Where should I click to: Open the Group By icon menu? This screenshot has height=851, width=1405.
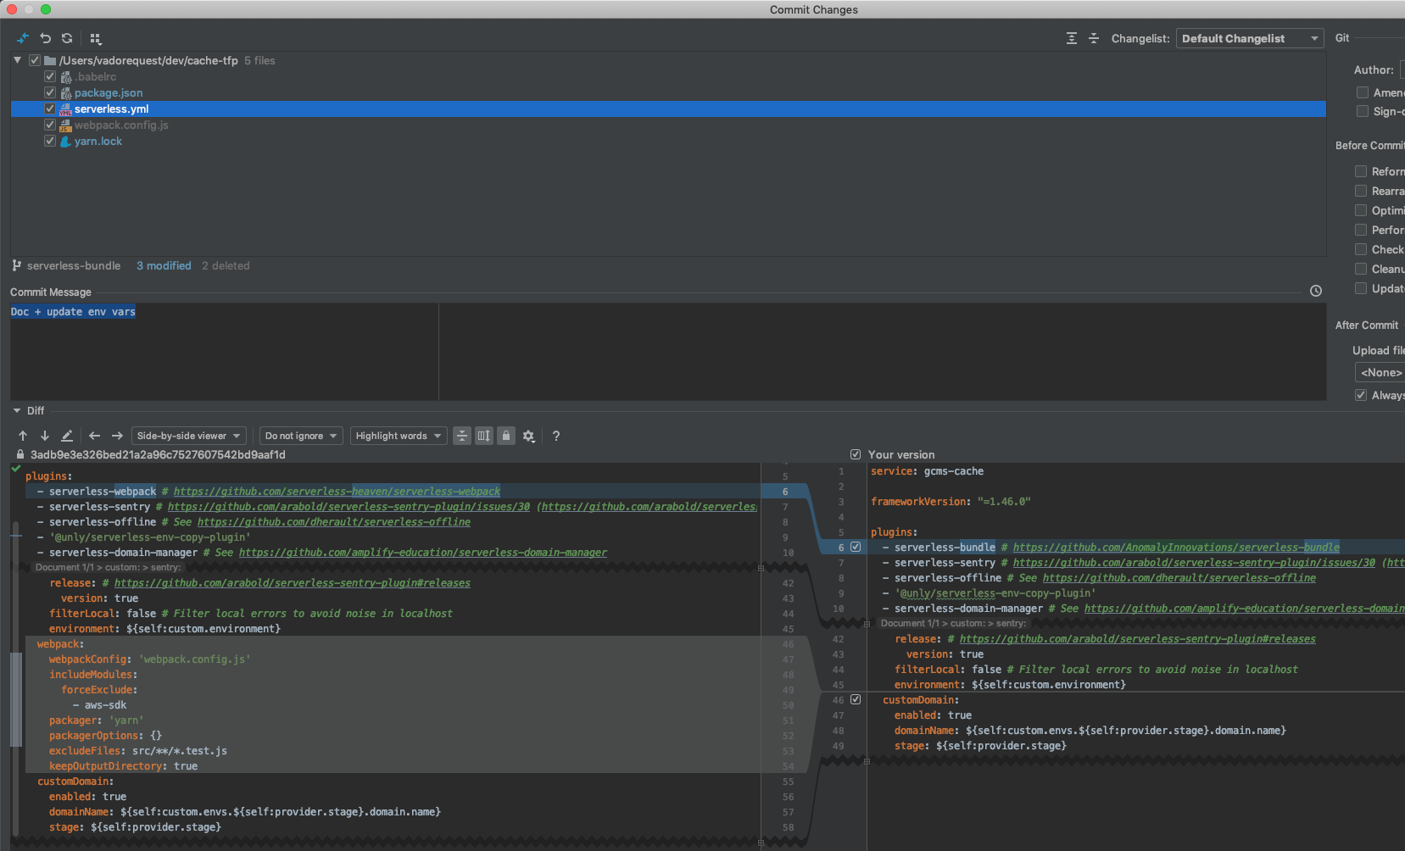95,39
